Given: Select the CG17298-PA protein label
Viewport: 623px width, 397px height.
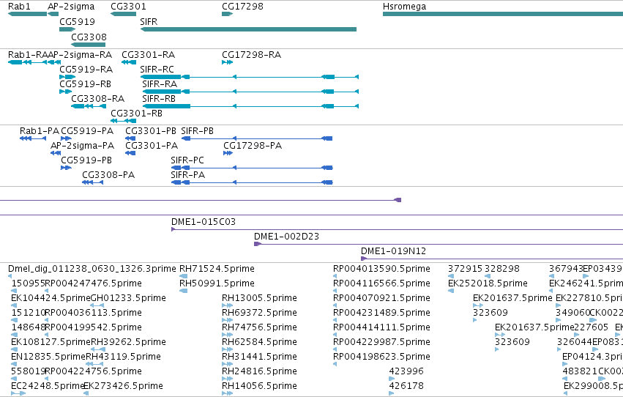Looking at the screenshot, I should pos(253,146).
